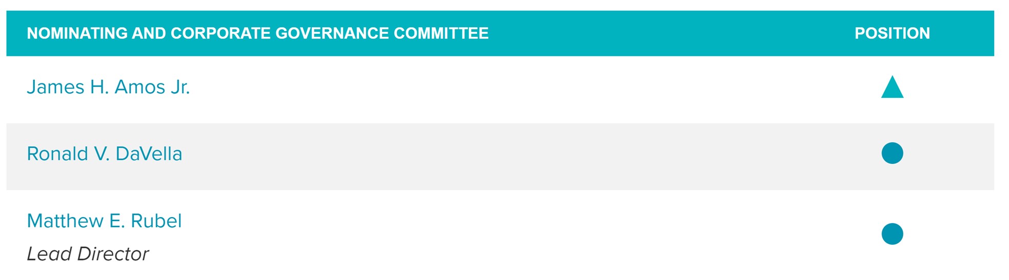1009x280 pixels.
Task: Click the circle icon in Matthew E. Rubel's row
Action: coord(892,234)
